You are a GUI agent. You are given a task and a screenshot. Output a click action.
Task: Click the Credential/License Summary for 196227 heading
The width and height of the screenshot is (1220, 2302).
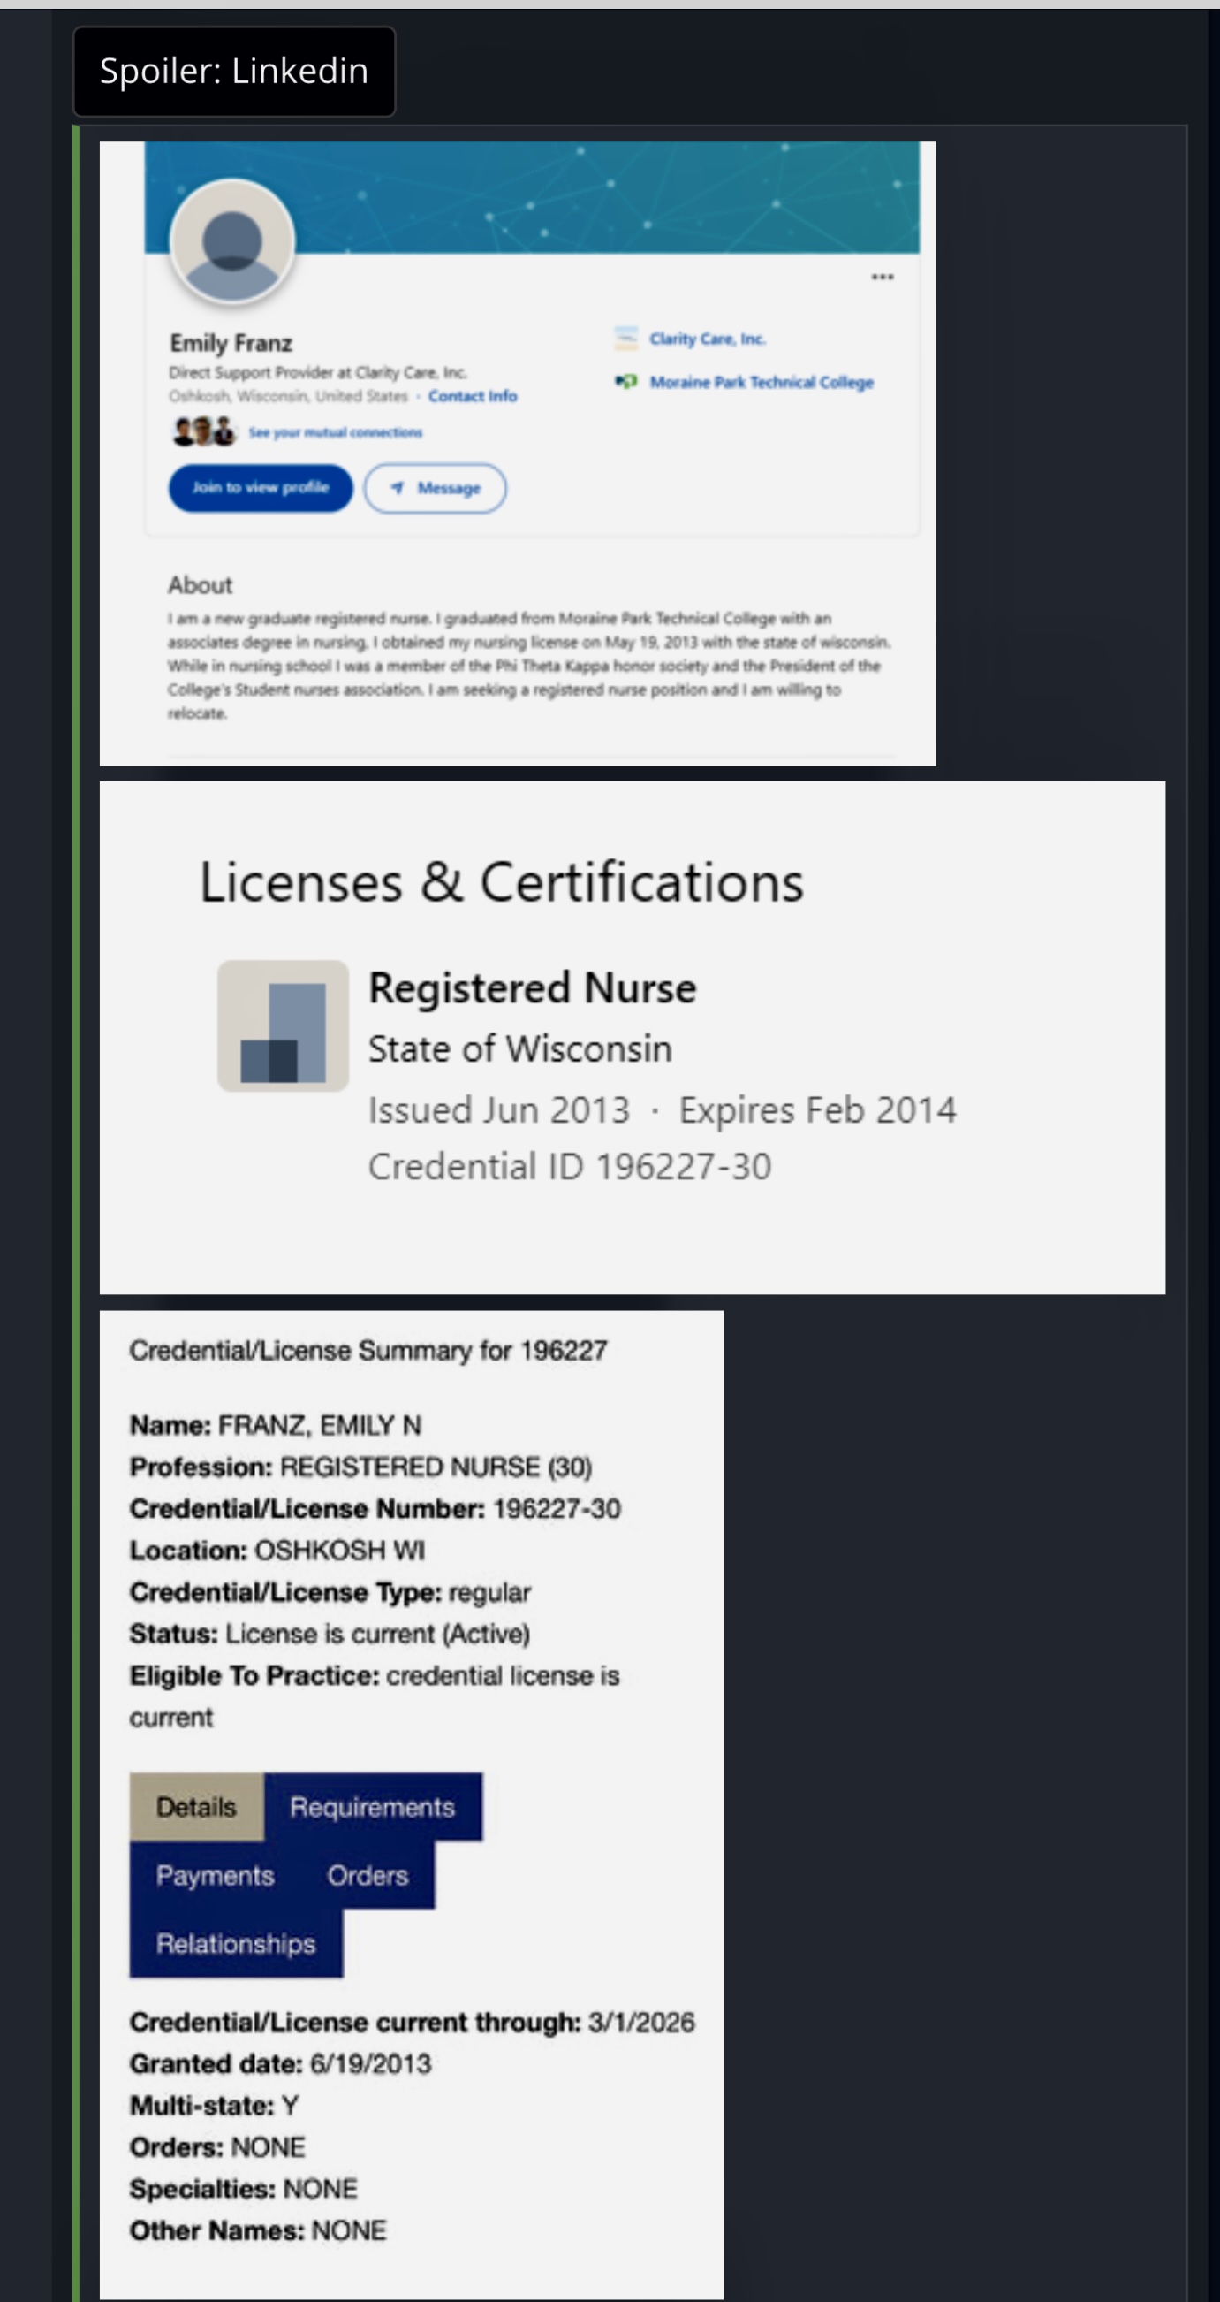coord(368,1350)
